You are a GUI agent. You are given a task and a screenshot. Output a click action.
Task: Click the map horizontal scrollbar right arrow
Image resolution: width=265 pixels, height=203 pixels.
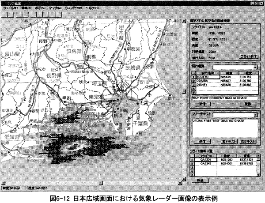click(180, 183)
